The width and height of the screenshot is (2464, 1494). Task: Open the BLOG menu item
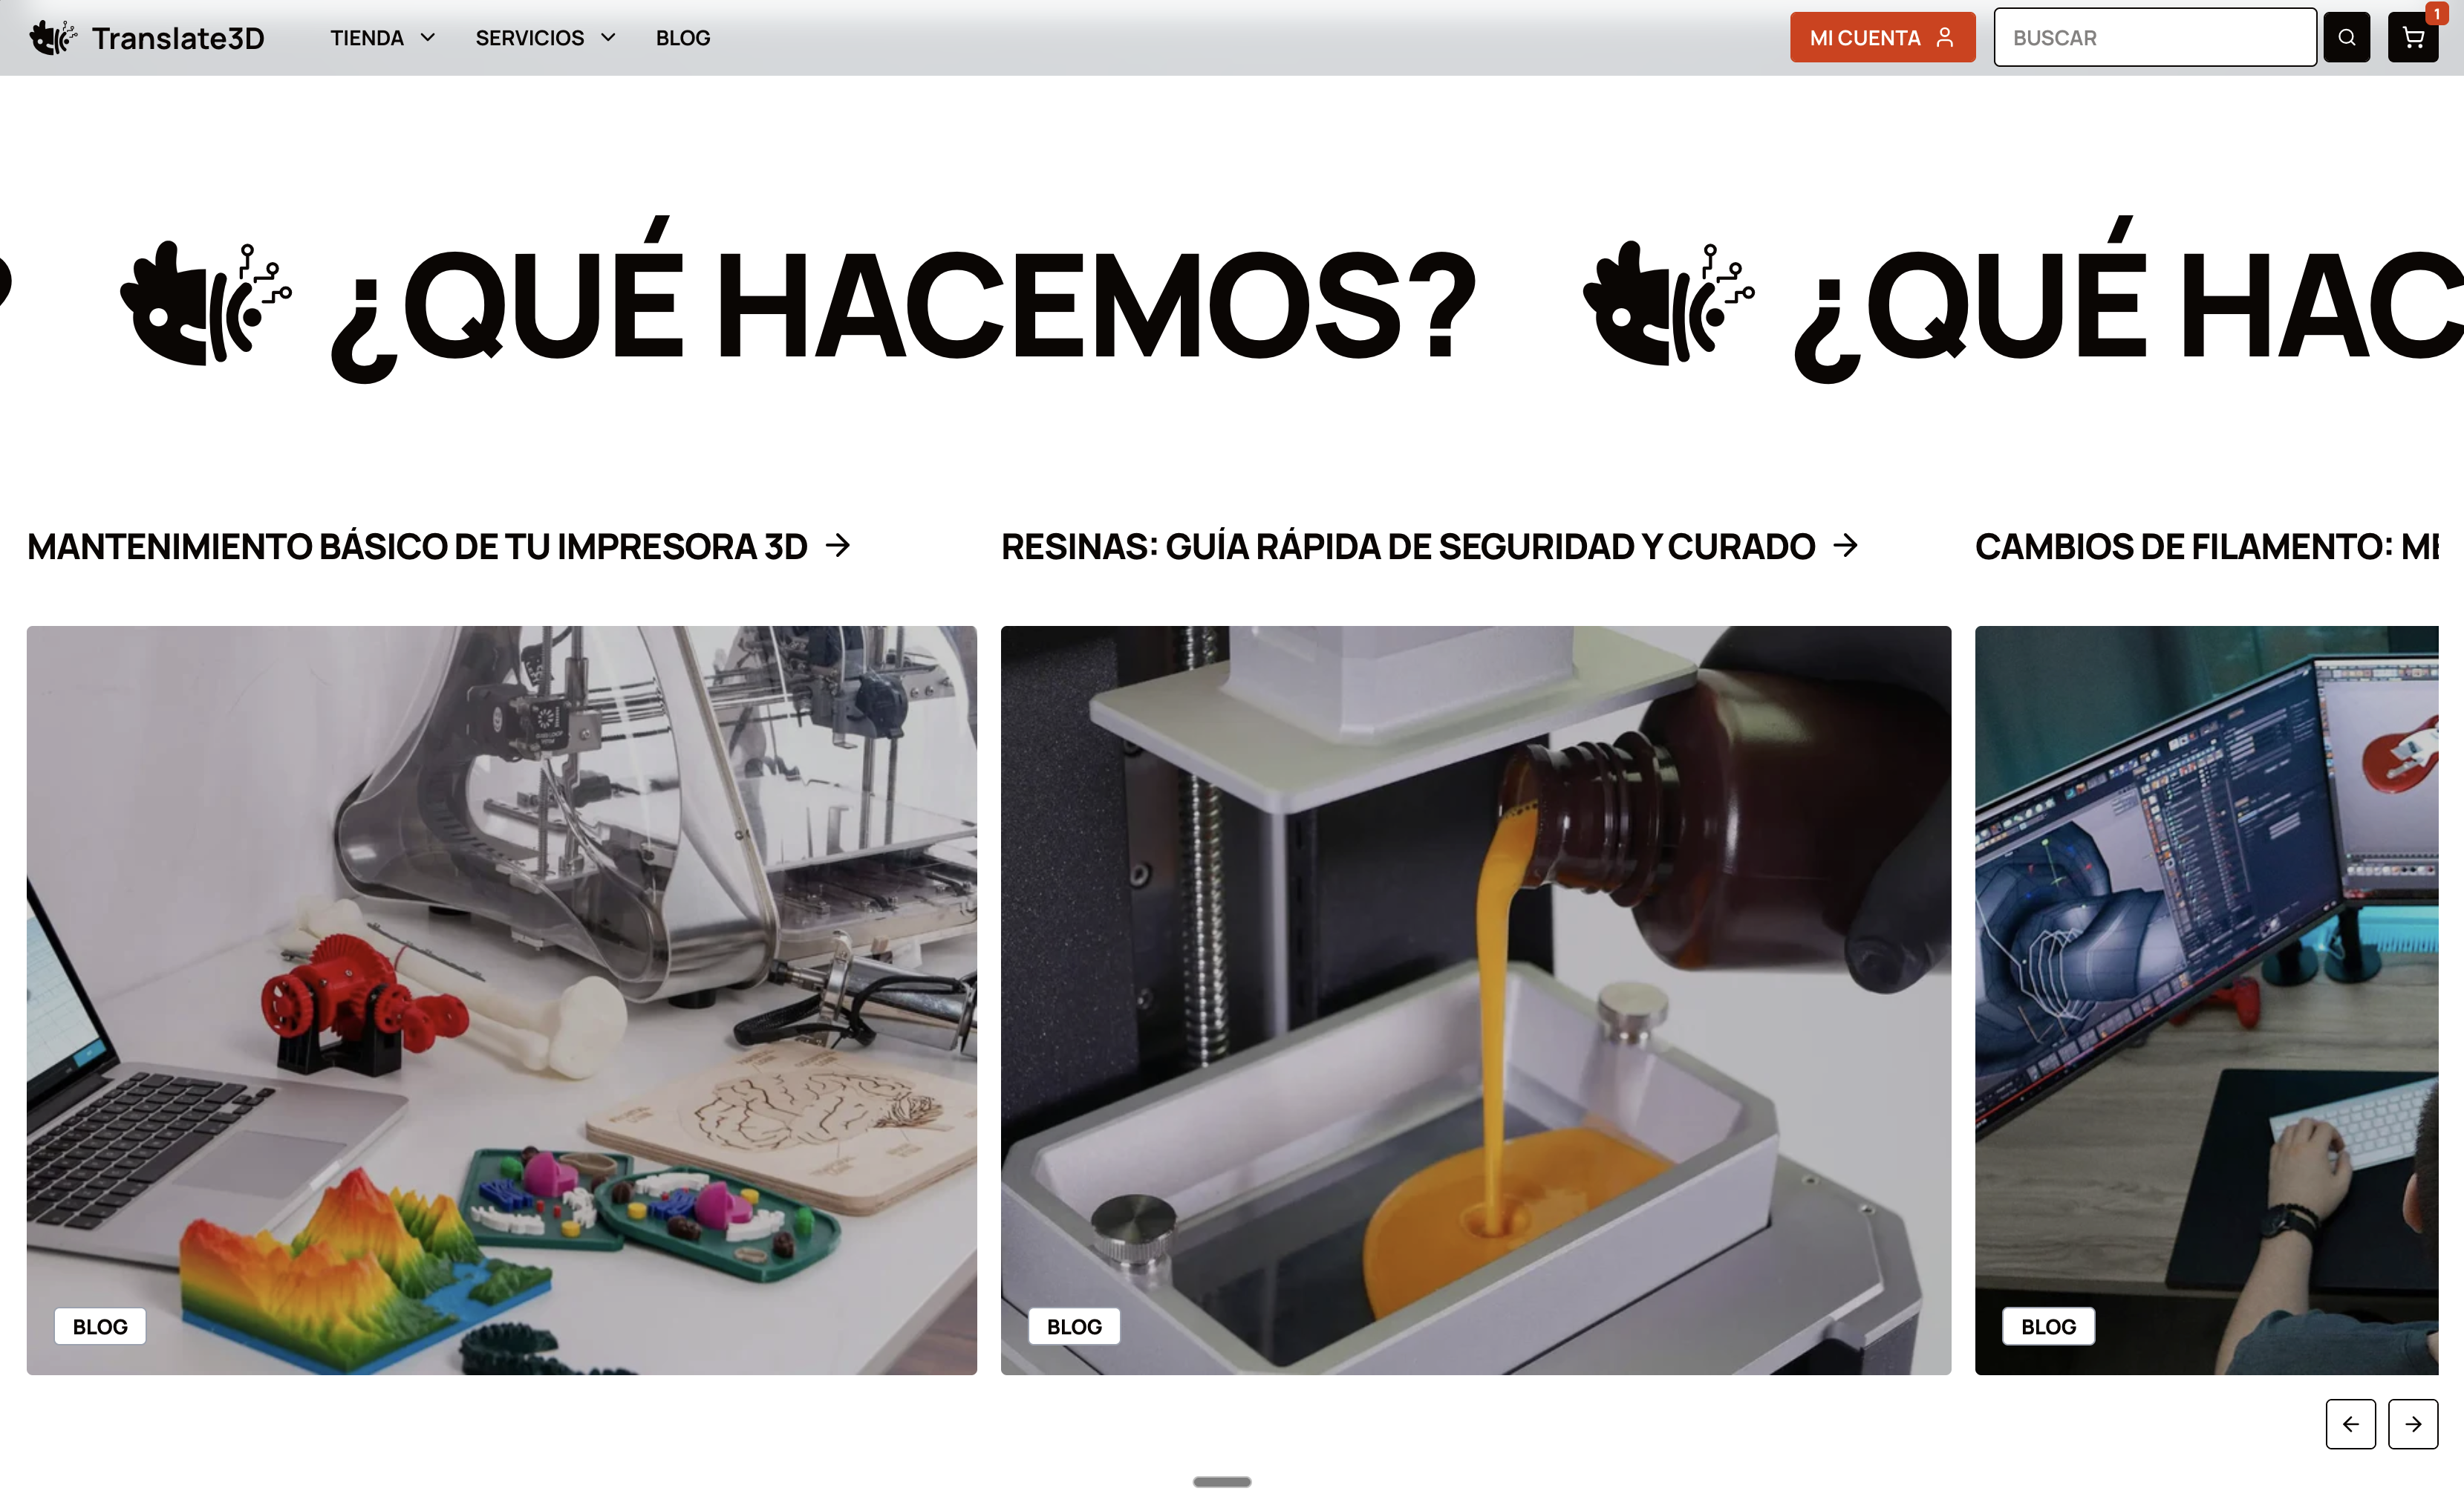point(683,37)
